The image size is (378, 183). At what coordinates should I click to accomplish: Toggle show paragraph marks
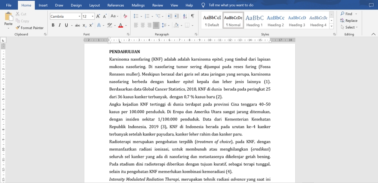(x=193, y=16)
